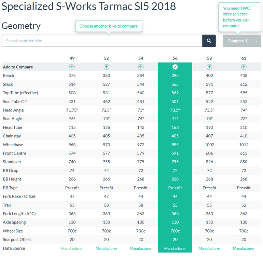The width and height of the screenshot is (263, 257).
Task: Click Chainstay value 410 for size 61
Action: (244, 136)
